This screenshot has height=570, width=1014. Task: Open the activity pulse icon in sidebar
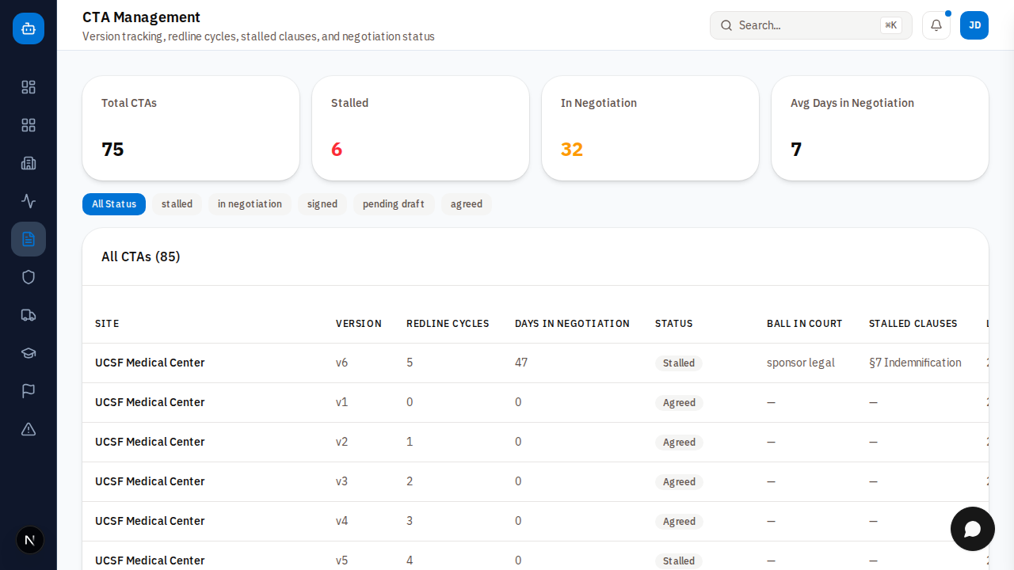(x=29, y=201)
